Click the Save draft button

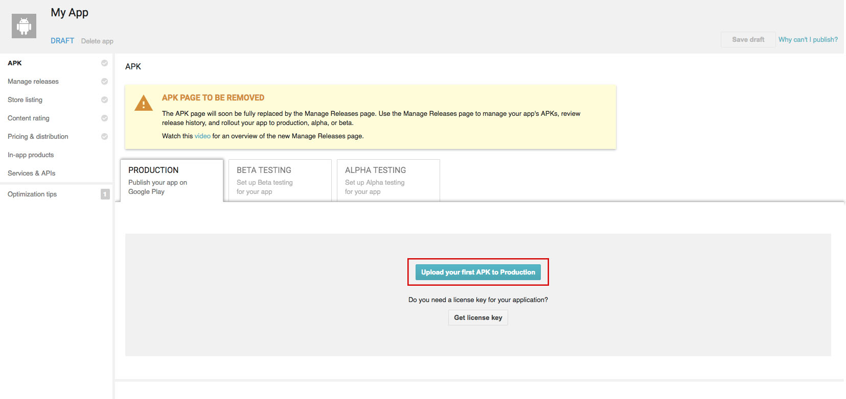pyautogui.click(x=748, y=40)
